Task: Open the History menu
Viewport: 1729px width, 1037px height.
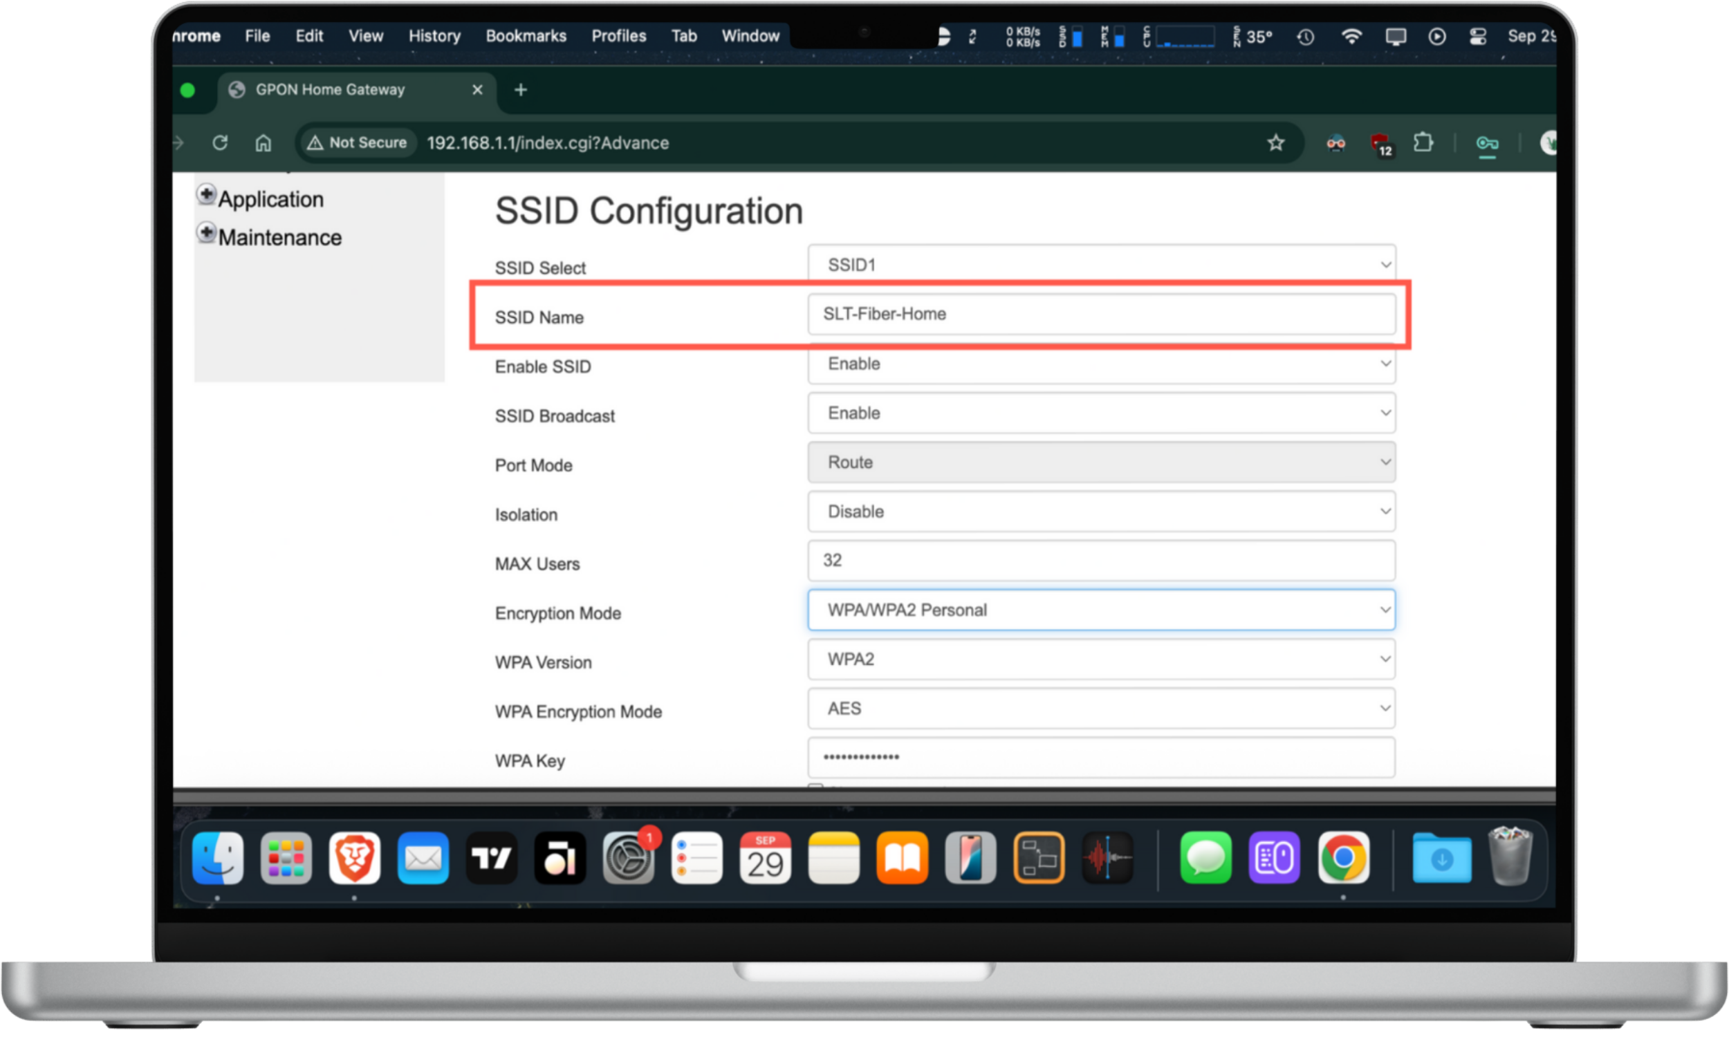Action: pyautogui.click(x=434, y=37)
